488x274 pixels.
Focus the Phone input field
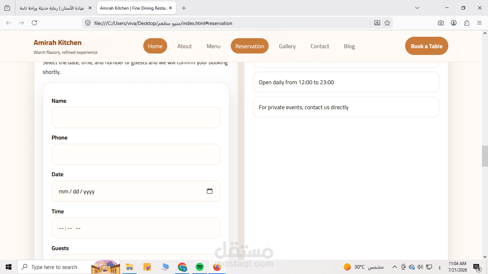point(136,154)
